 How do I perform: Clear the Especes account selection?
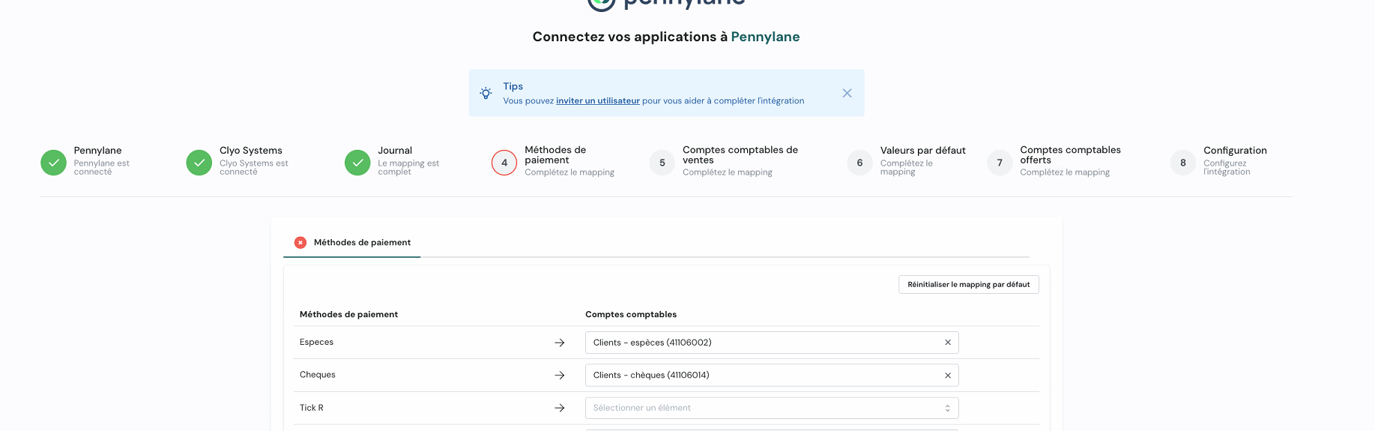(x=948, y=343)
